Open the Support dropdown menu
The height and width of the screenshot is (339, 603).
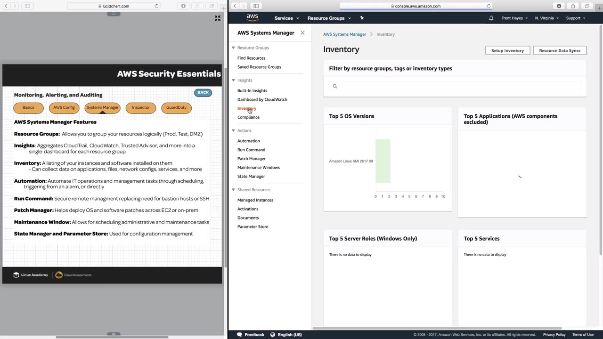click(575, 18)
